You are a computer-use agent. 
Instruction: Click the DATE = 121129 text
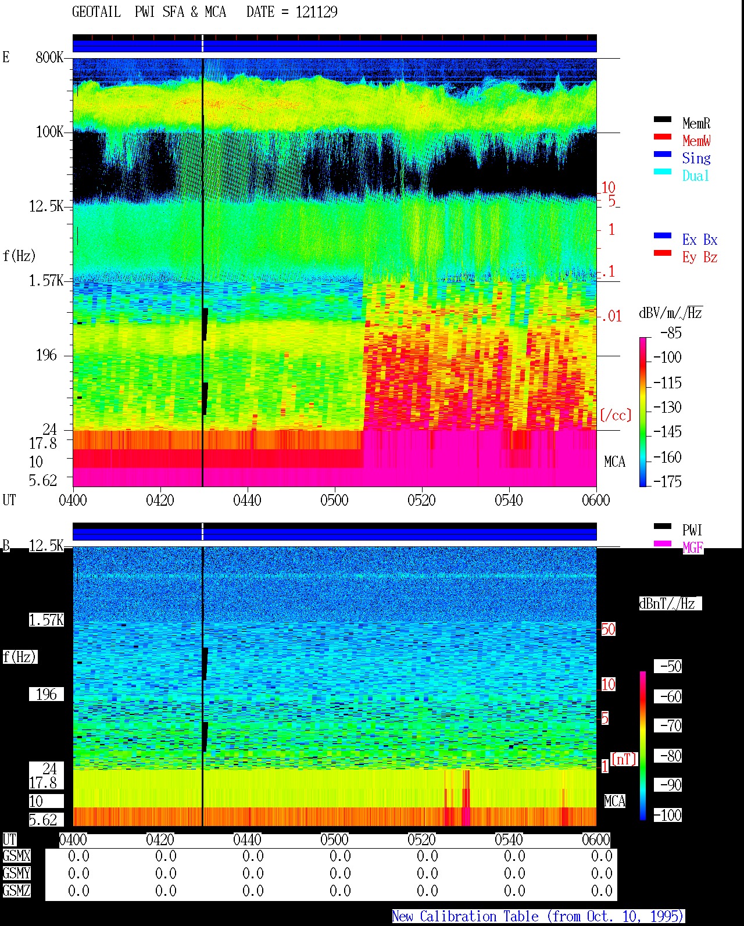tap(292, 12)
